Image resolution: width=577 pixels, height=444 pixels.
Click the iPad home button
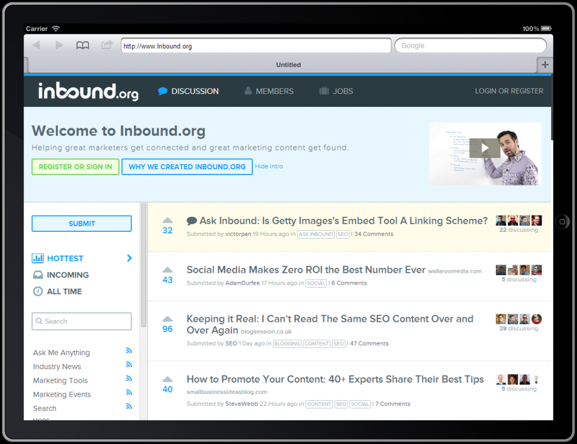(562, 222)
